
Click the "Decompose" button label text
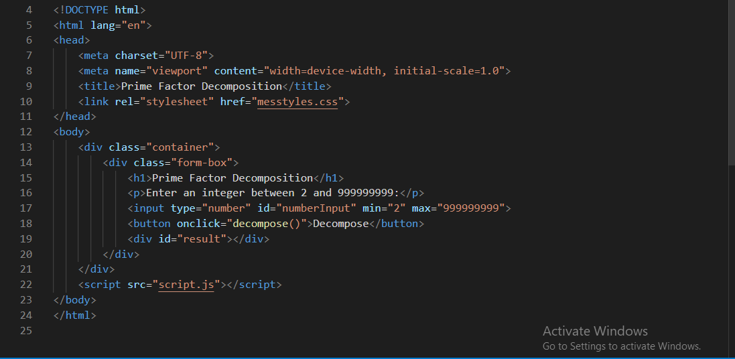pyautogui.click(x=341, y=224)
